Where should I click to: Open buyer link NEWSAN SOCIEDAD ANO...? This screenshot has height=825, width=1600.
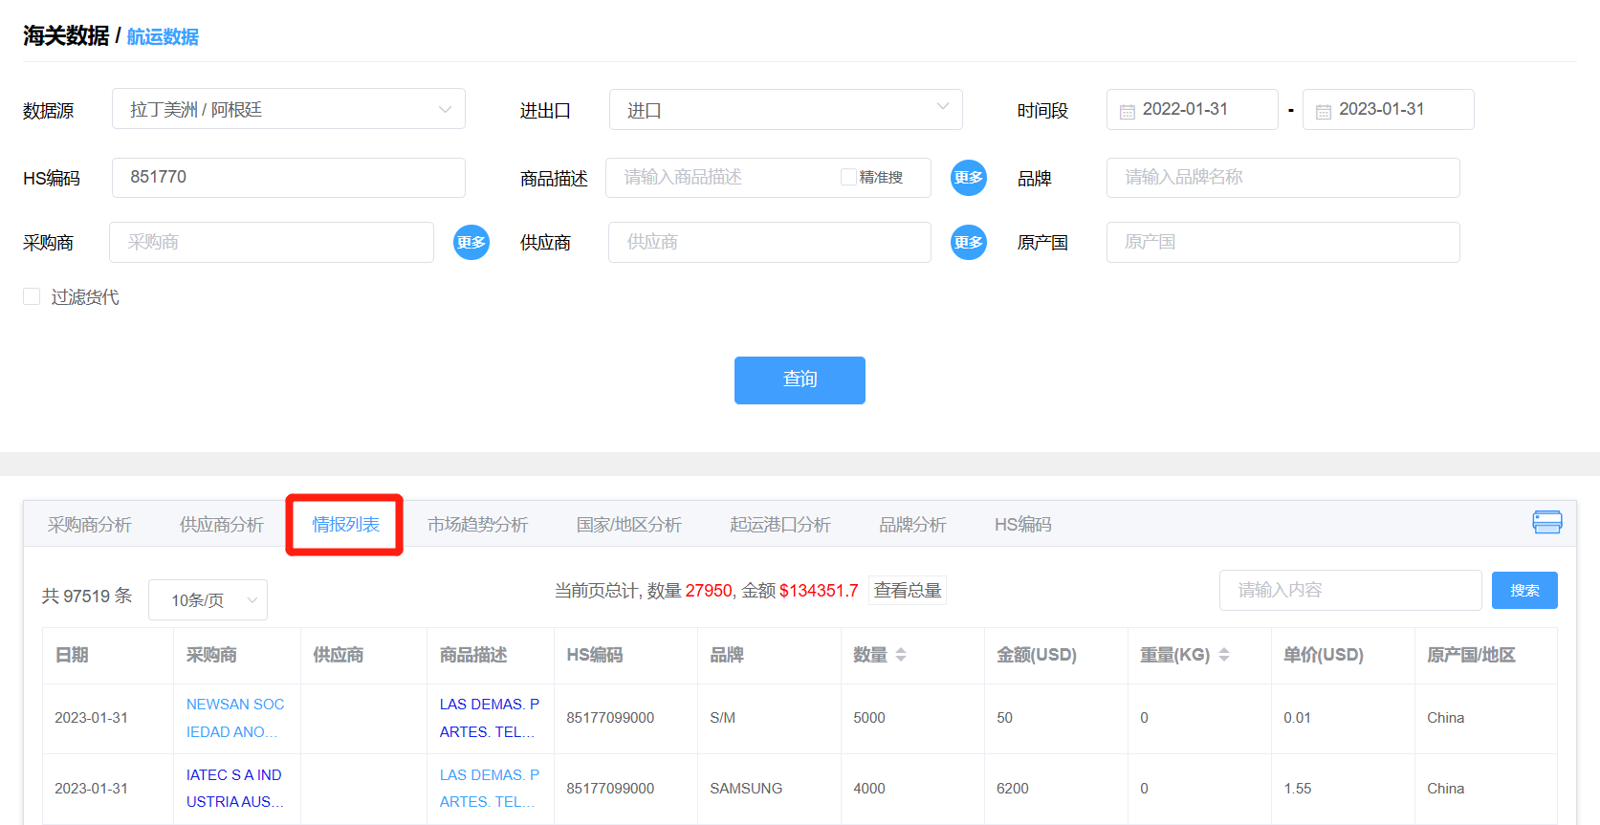tap(235, 718)
